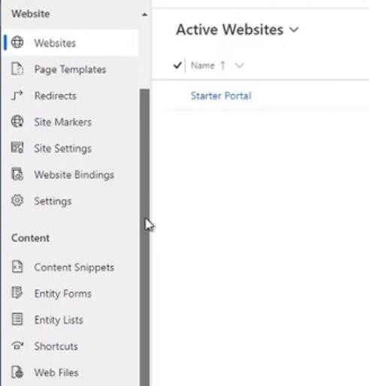Click the Websites globe icon
This screenshot has width=369, height=386.
(17, 42)
